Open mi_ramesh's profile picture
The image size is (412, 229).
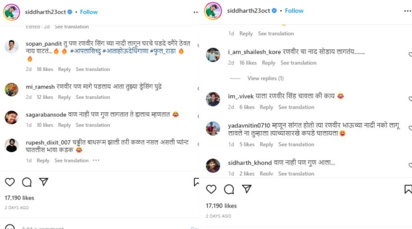[12, 89]
